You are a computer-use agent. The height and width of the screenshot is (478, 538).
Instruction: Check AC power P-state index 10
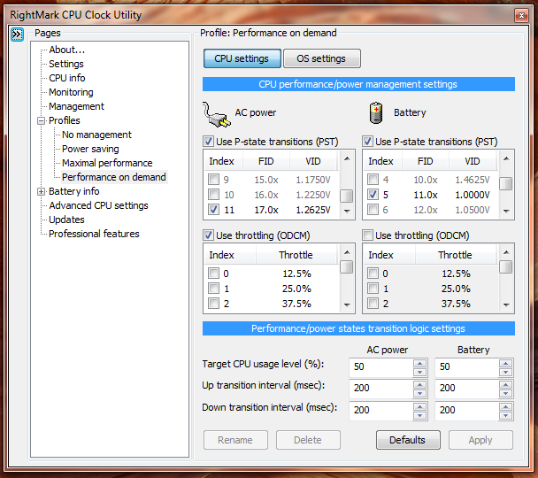(213, 195)
